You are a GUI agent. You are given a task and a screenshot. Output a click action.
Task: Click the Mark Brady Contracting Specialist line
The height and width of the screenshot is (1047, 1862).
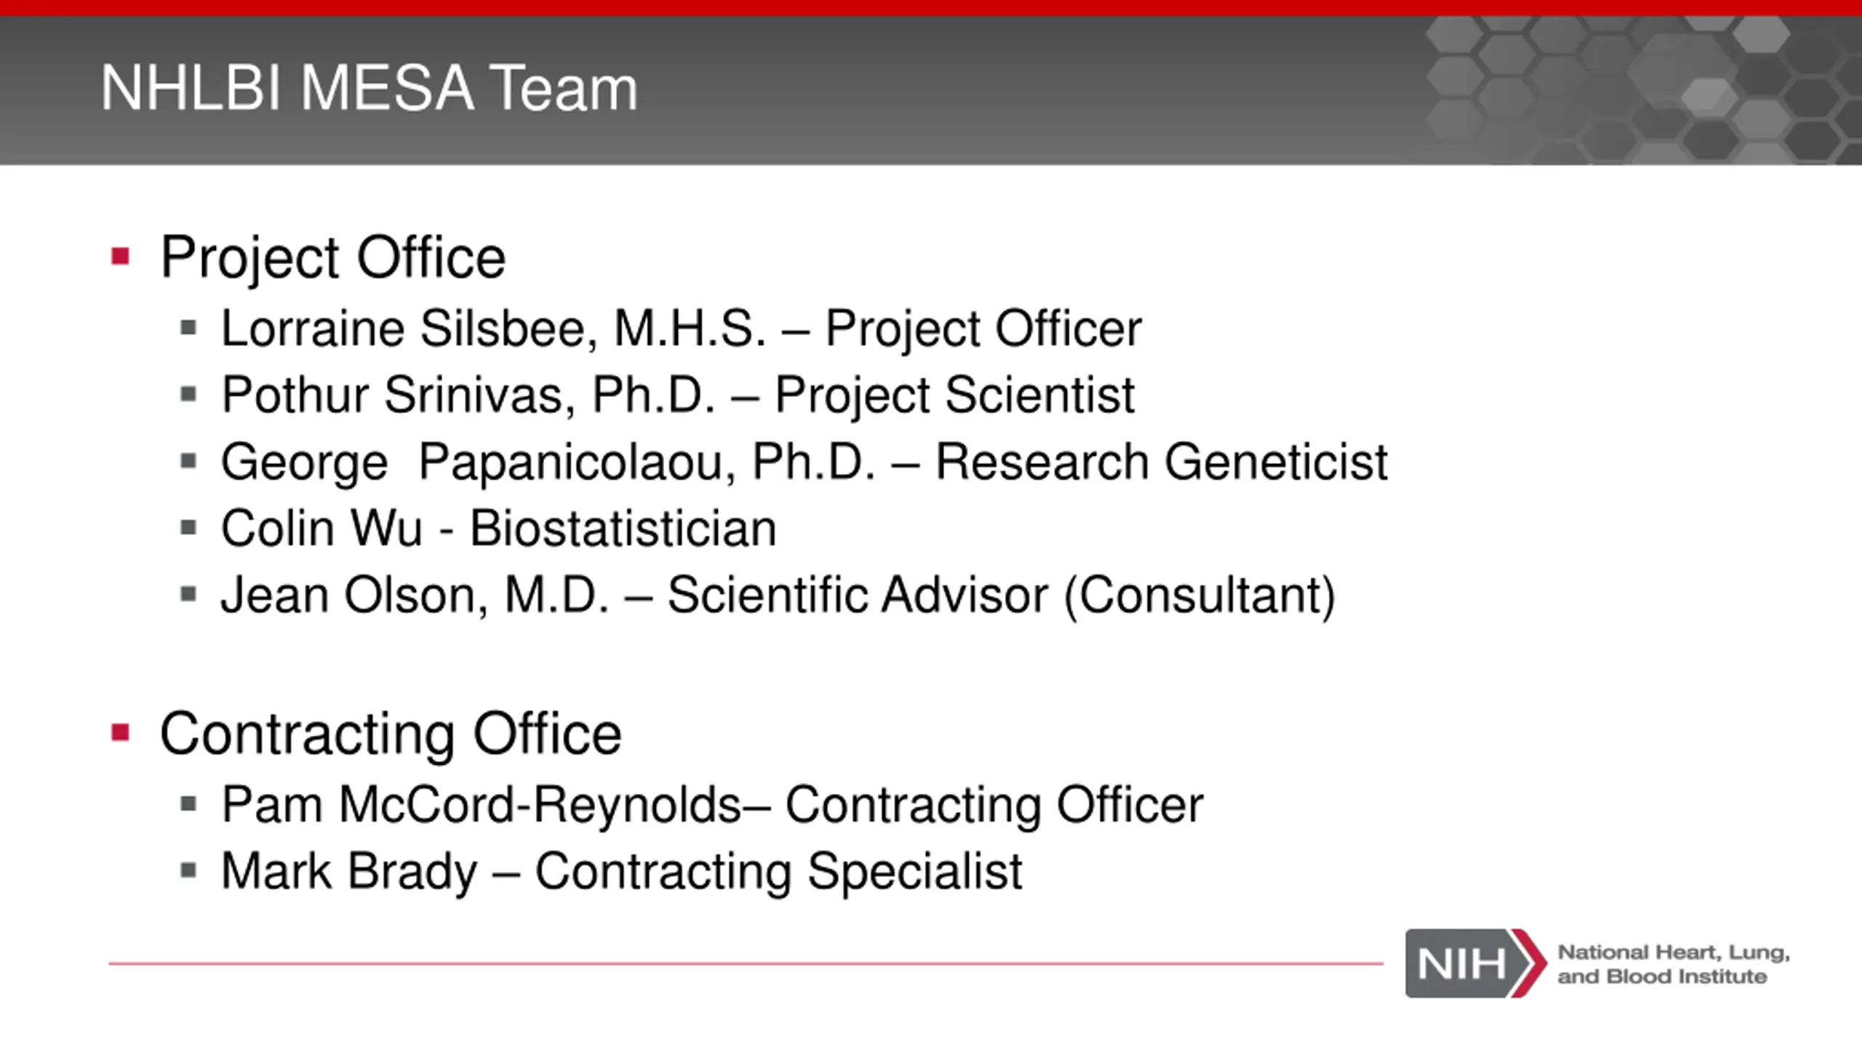pos(622,872)
